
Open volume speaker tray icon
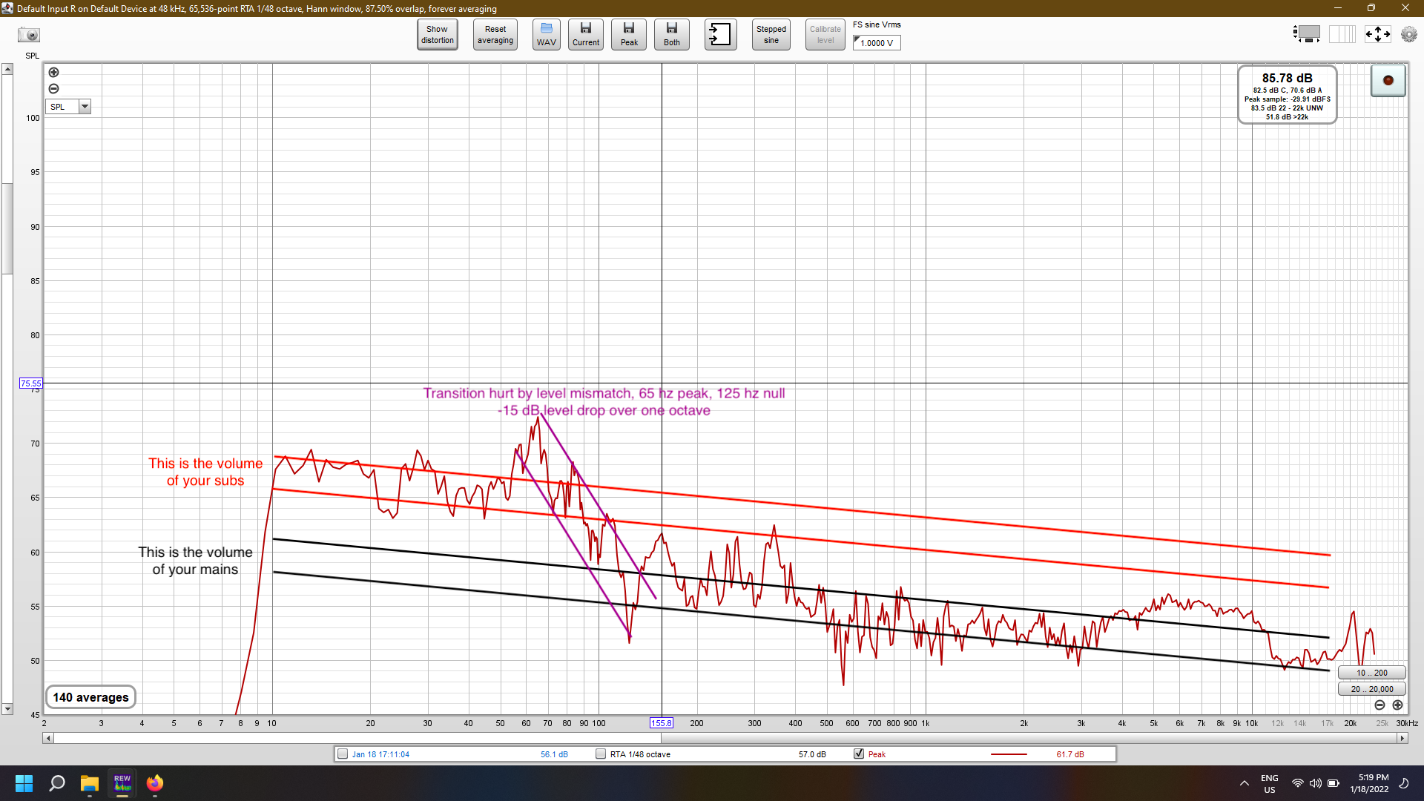coord(1316,783)
